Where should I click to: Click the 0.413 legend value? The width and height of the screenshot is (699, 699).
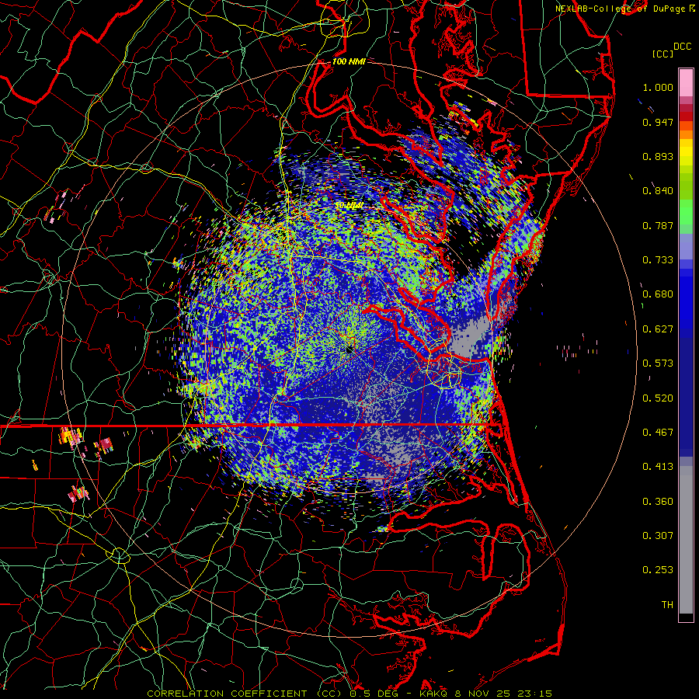coord(658,467)
